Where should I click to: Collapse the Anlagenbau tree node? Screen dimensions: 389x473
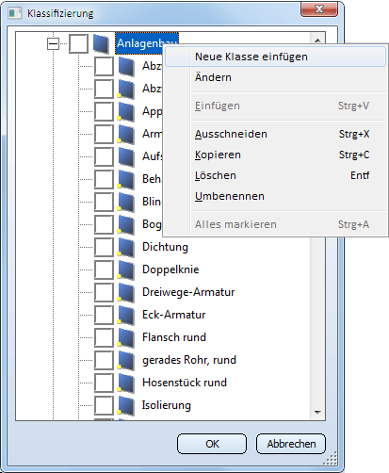(53, 43)
